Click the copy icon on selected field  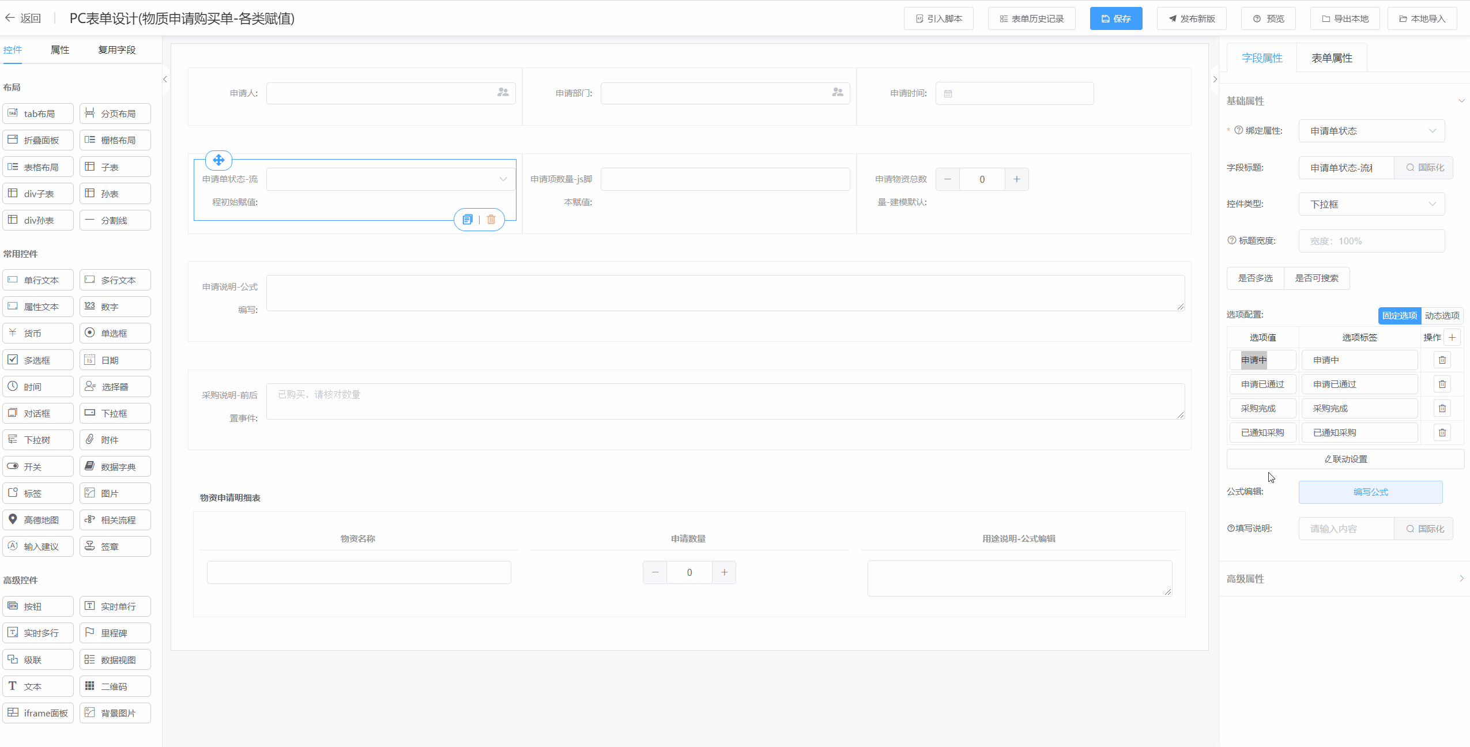(x=468, y=220)
